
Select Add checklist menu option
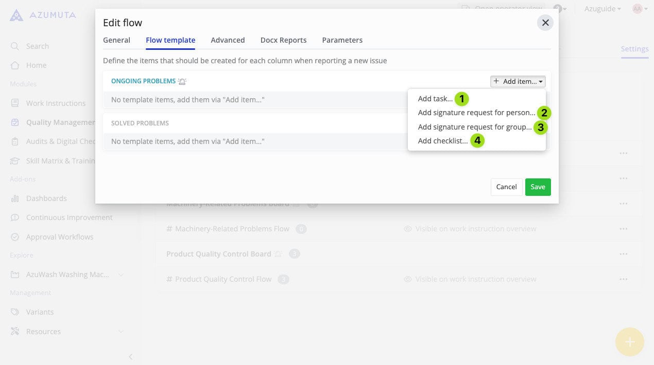pyautogui.click(x=442, y=141)
